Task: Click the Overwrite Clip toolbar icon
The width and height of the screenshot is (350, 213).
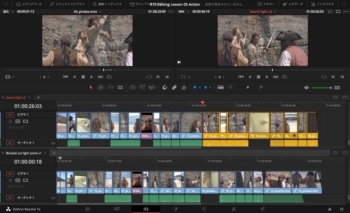Action: 142,87
